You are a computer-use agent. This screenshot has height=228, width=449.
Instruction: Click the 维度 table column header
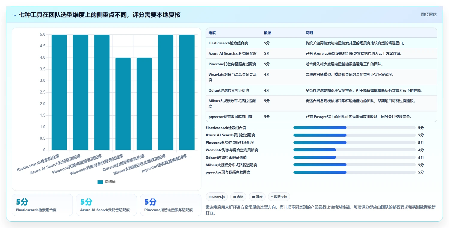click(x=212, y=33)
